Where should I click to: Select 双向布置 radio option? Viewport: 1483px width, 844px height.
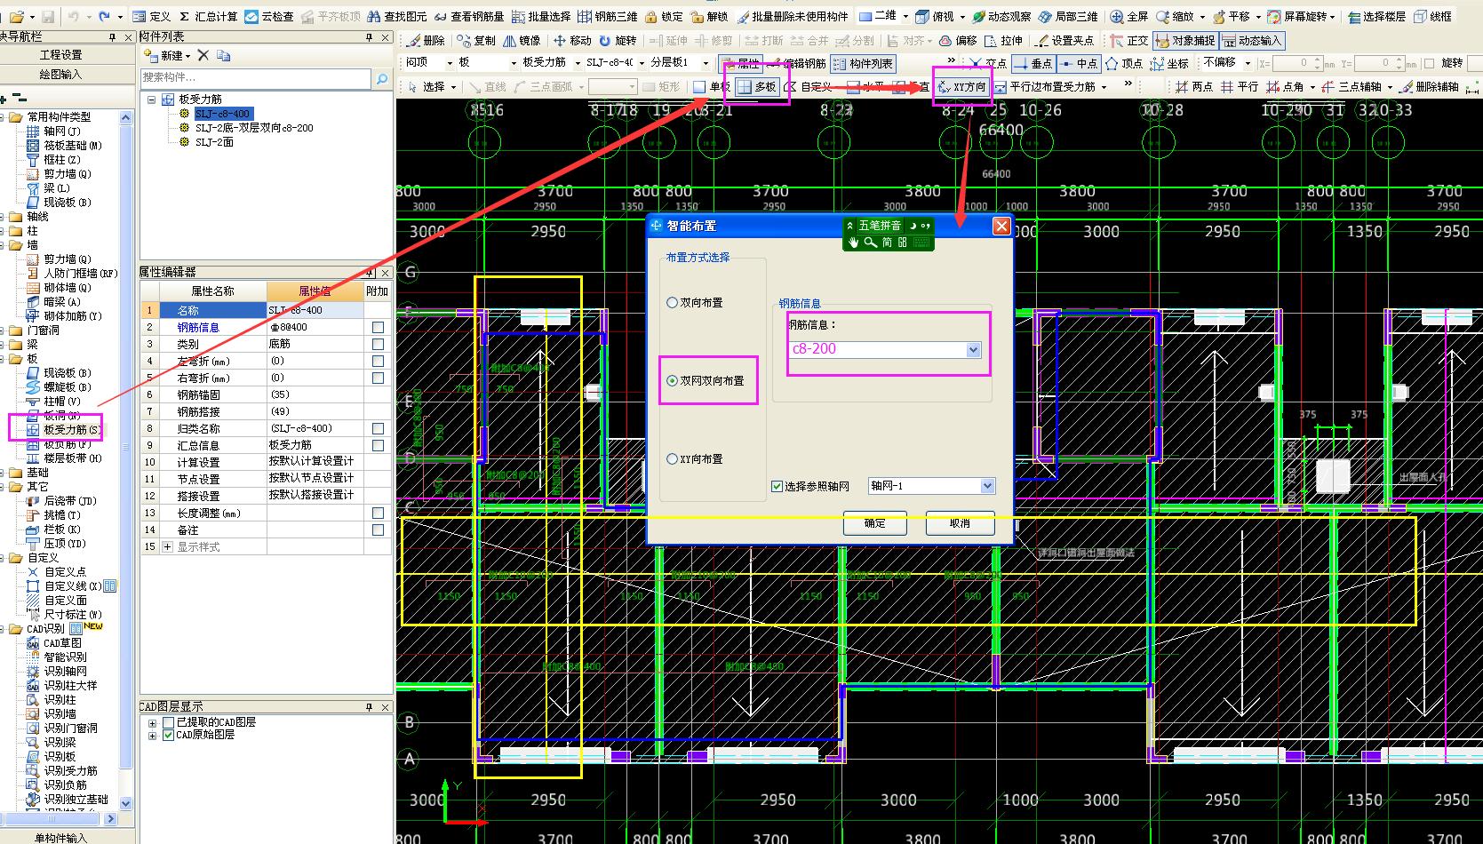(673, 303)
